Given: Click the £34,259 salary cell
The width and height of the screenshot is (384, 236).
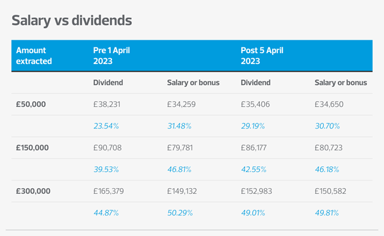Looking at the screenshot, I should (x=181, y=104).
